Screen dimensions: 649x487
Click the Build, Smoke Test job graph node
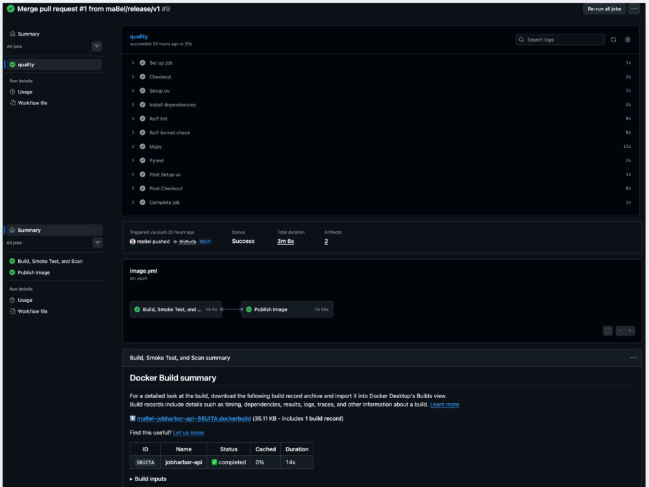[x=175, y=309]
